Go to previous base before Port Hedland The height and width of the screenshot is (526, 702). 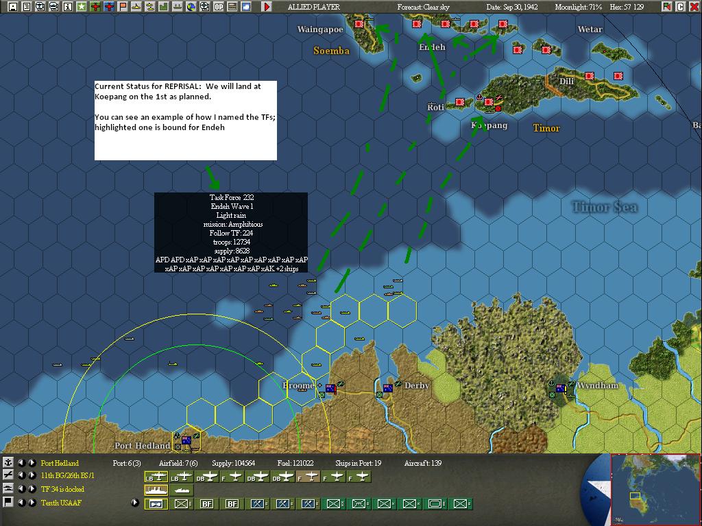(21, 462)
